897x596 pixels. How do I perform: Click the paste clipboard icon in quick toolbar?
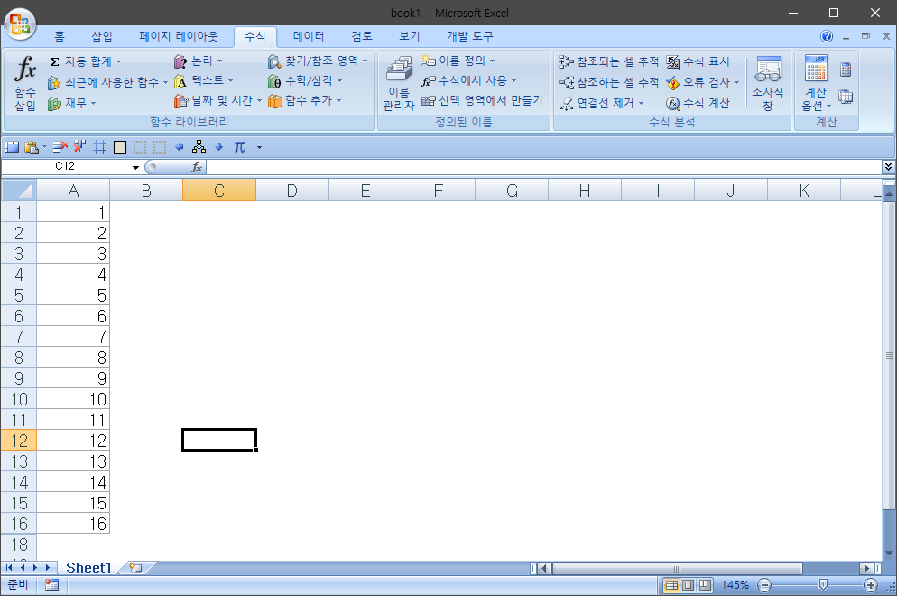click(x=32, y=147)
